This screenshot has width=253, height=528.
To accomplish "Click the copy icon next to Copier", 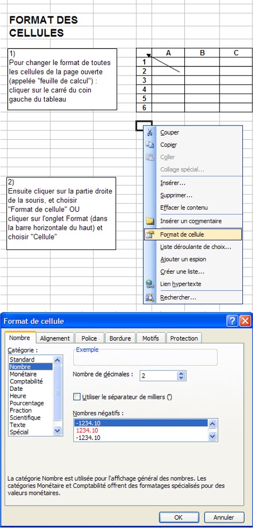I will 150,145.
